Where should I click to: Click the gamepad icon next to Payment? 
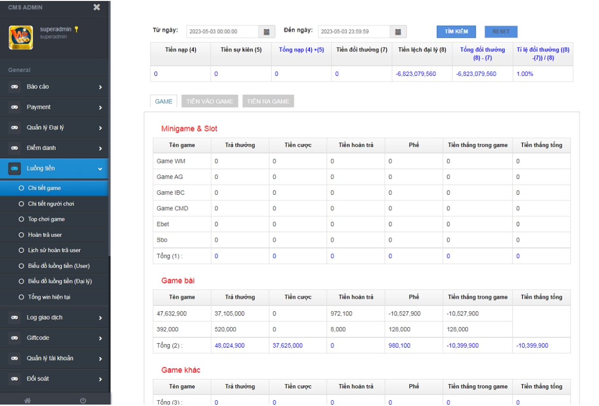(15, 108)
